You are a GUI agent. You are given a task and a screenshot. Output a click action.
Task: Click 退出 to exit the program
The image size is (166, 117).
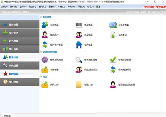tap(98, 7)
